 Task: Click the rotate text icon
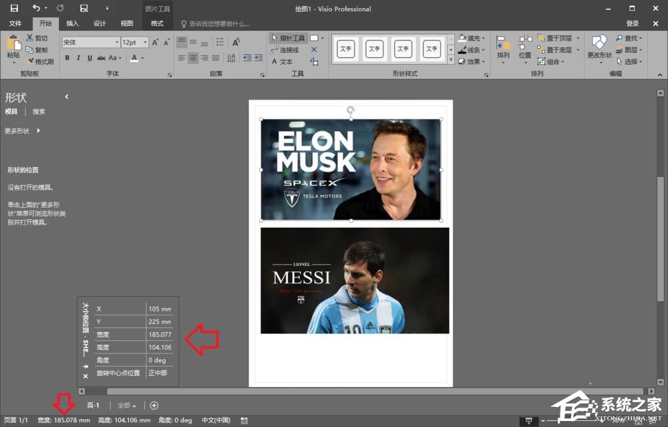tap(236, 41)
